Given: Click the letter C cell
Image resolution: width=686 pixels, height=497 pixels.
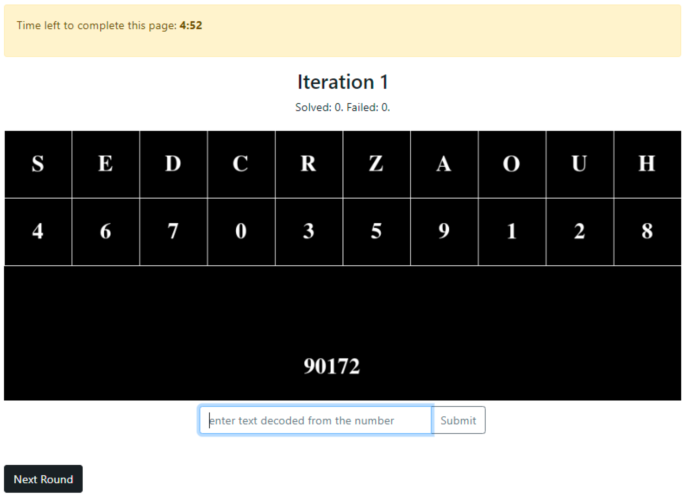Looking at the screenshot, I should [x=241, y=164].
